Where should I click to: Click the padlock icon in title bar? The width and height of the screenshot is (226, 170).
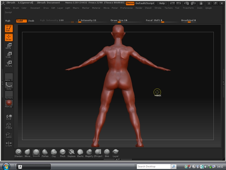201,3
